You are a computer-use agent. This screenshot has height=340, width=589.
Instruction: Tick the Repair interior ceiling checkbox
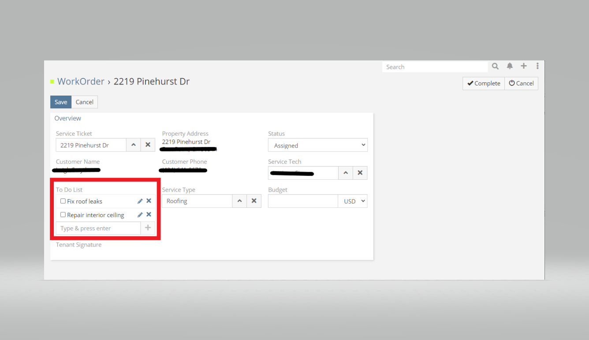click(63, 215)
